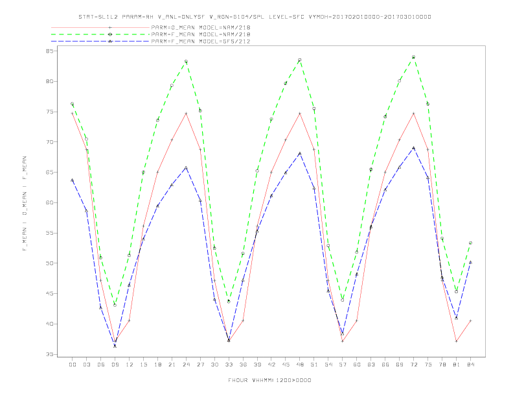Click y-axis tick label 85

click(49, 51)
